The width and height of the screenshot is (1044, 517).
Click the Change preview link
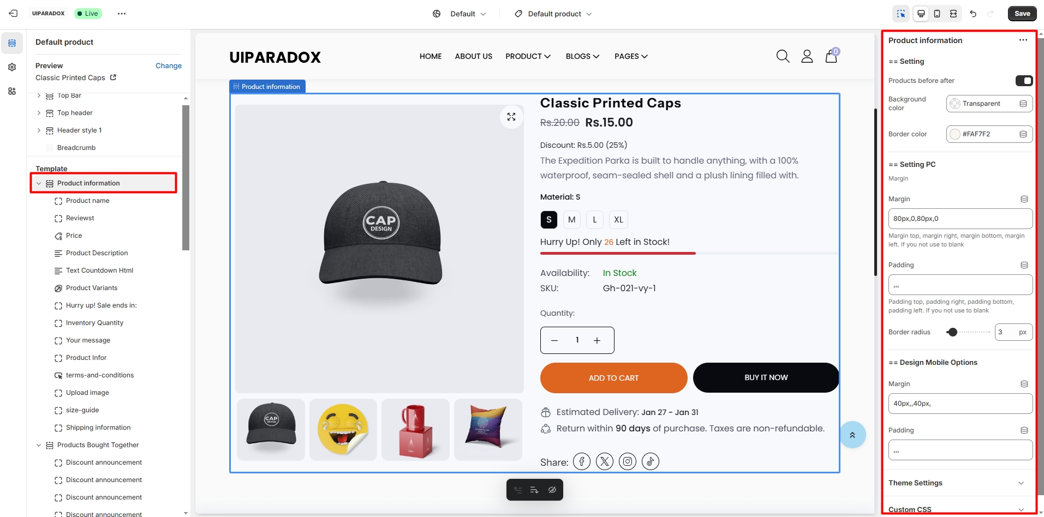tap(168, 65)
